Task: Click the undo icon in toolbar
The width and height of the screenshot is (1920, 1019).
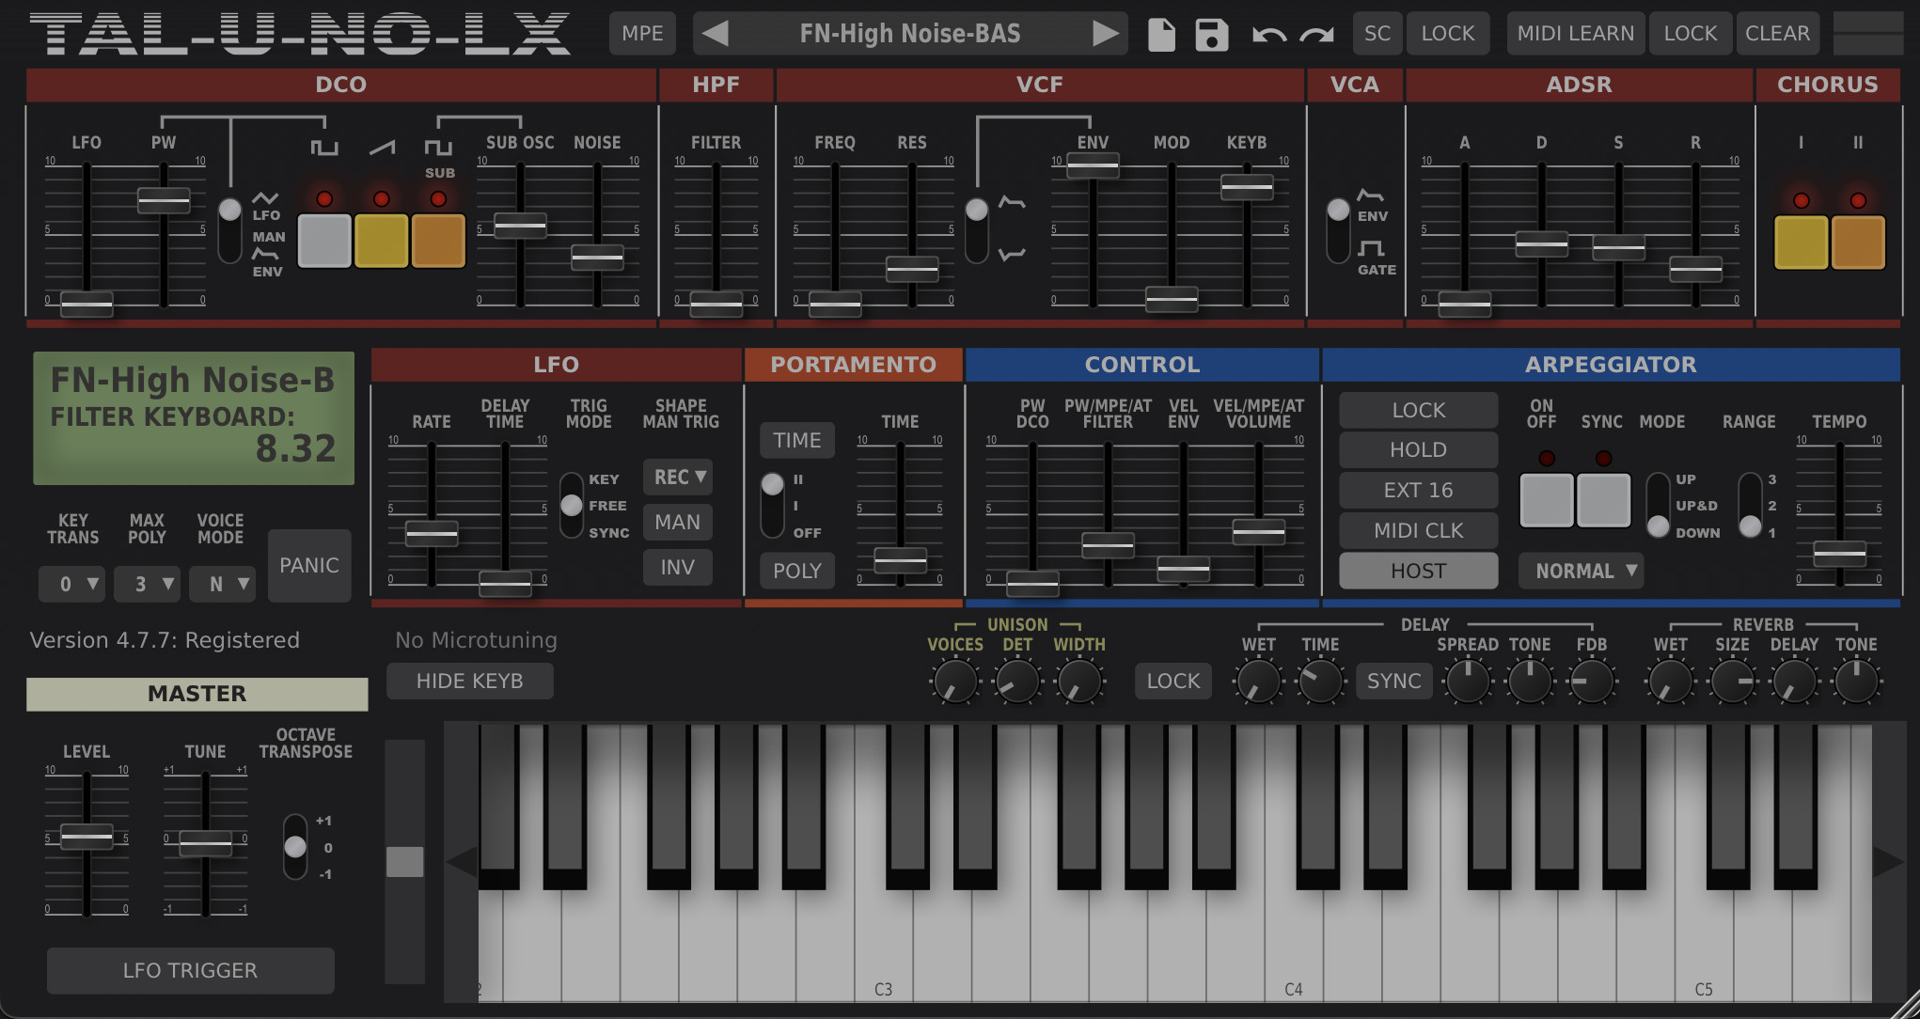Action: point(1270,33)
